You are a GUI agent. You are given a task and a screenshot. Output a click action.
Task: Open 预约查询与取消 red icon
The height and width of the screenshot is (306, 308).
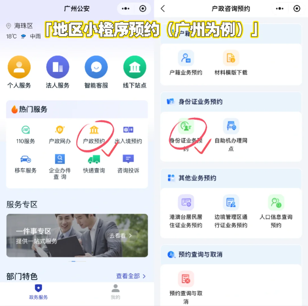186,279
